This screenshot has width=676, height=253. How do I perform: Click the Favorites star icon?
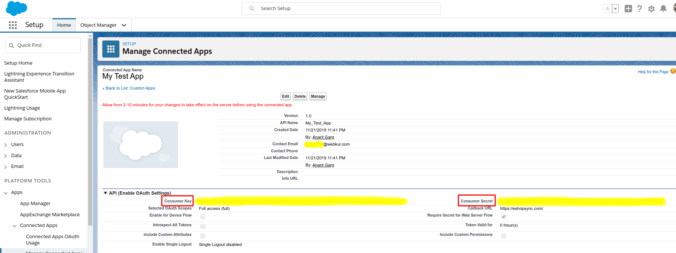point(607,9)
